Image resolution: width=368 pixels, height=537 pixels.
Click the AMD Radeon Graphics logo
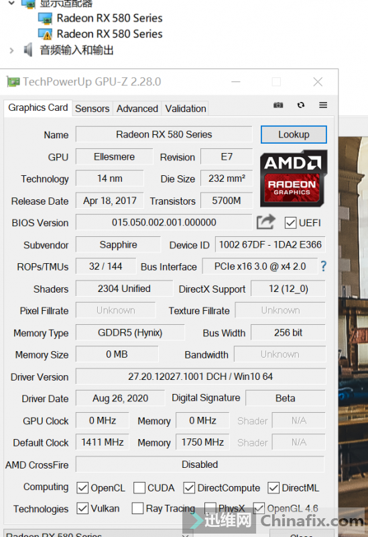294,179
